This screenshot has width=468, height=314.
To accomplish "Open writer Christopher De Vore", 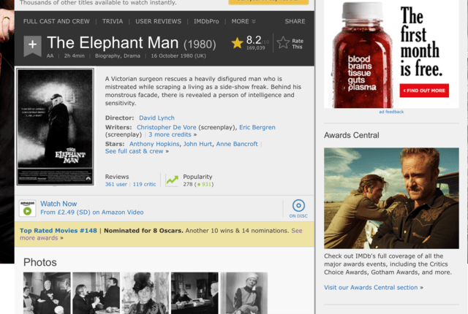I will (x=167, y=127).
